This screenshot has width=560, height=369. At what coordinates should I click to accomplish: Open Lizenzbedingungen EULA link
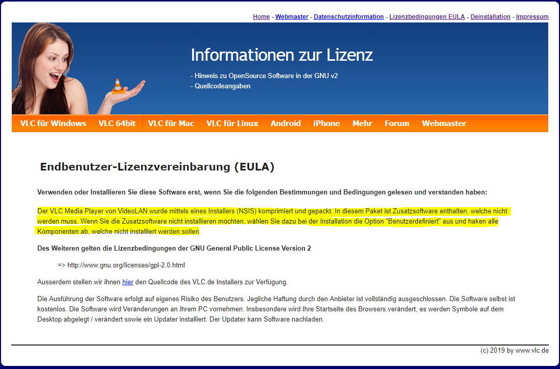427,17
